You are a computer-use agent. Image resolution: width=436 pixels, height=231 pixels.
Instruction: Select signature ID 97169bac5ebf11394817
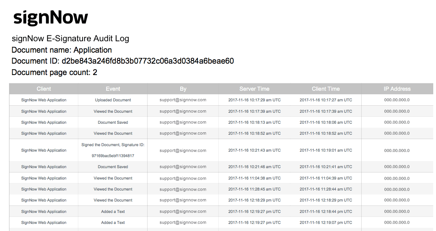[113, 156]
